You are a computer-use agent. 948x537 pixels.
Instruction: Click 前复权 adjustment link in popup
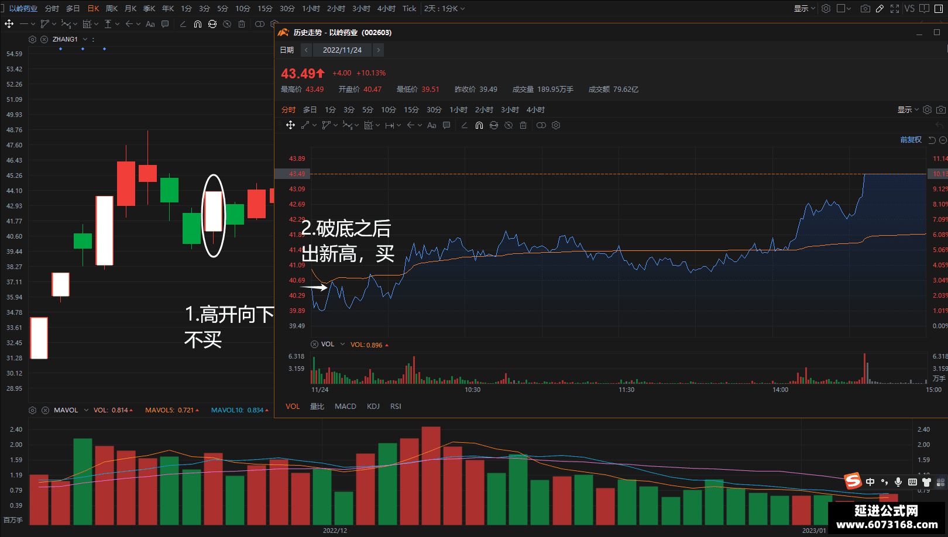pos(911,140)
